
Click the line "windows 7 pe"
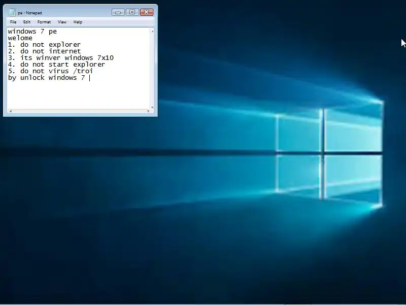pos(32,32)
